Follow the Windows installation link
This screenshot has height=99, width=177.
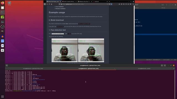pos(60,9)
